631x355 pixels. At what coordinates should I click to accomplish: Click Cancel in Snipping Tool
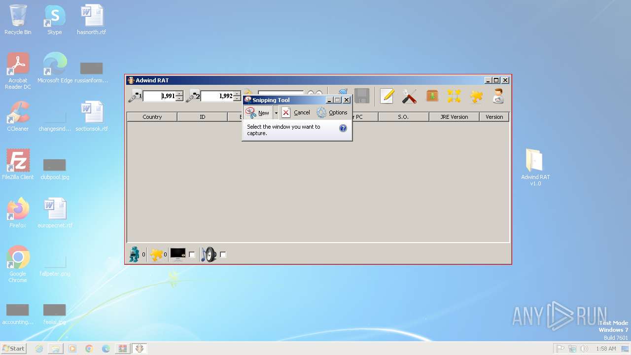[x=296, y=112]
